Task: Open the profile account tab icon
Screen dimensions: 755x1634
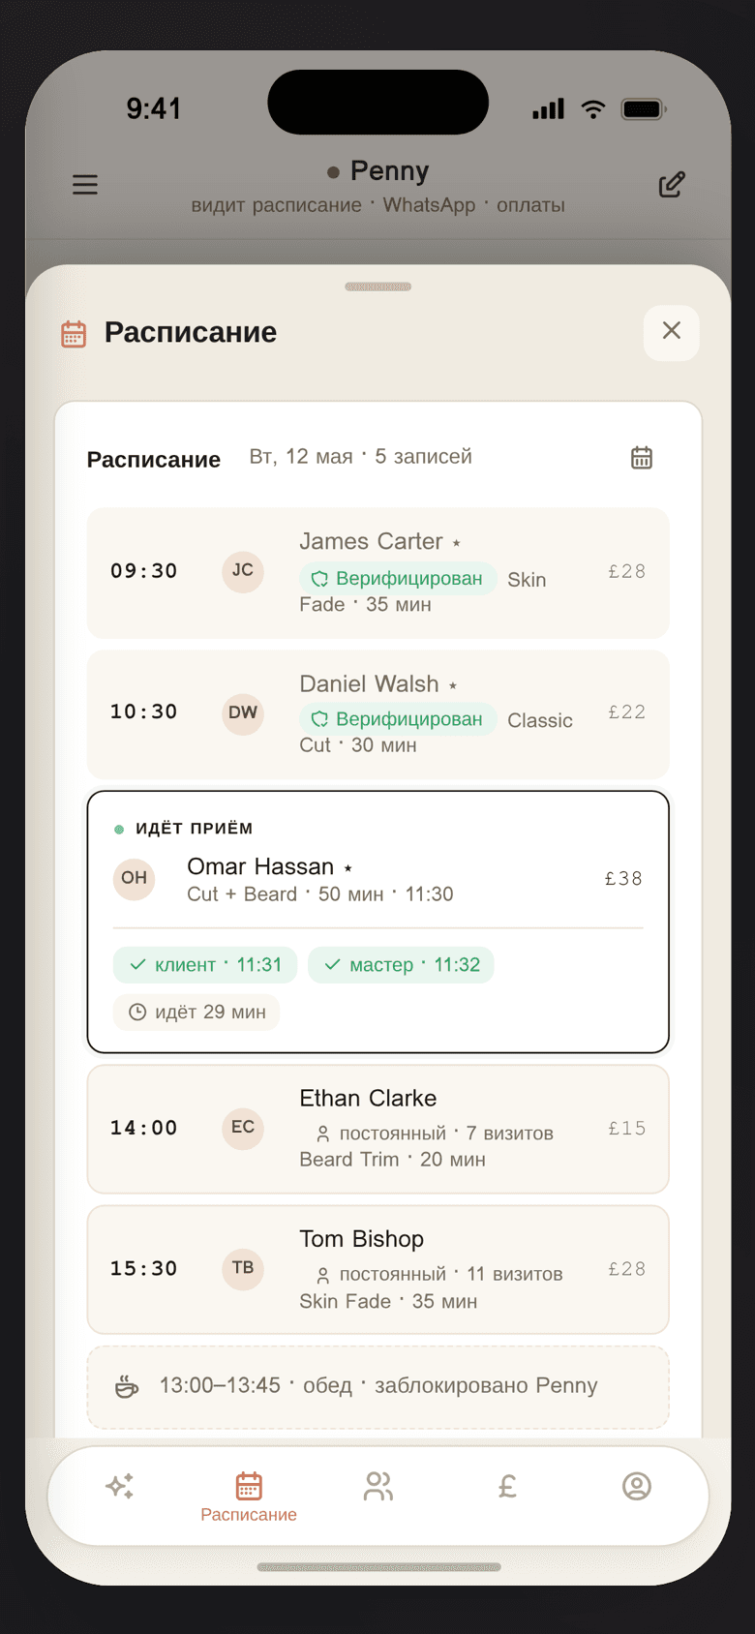Action: (637, 1486)
